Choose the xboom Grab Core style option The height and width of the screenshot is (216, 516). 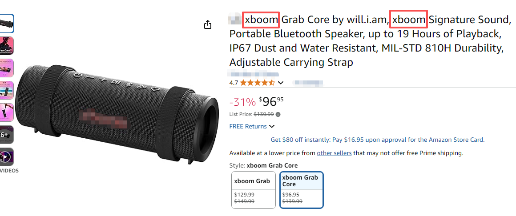pos(302,190)
